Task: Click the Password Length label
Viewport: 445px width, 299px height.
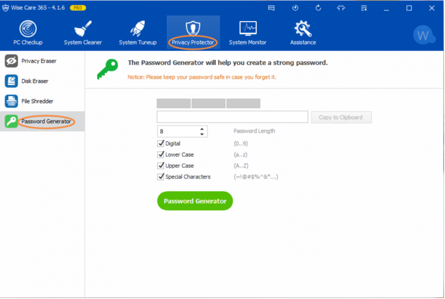Action: [254, 131]
